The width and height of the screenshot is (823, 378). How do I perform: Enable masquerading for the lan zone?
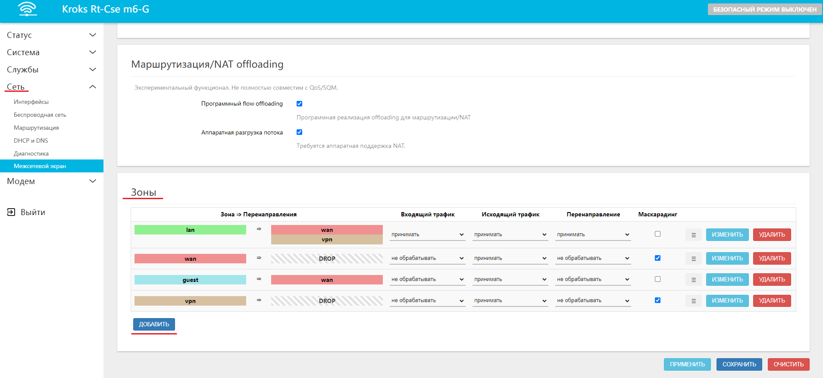click(x=657, y=234)
